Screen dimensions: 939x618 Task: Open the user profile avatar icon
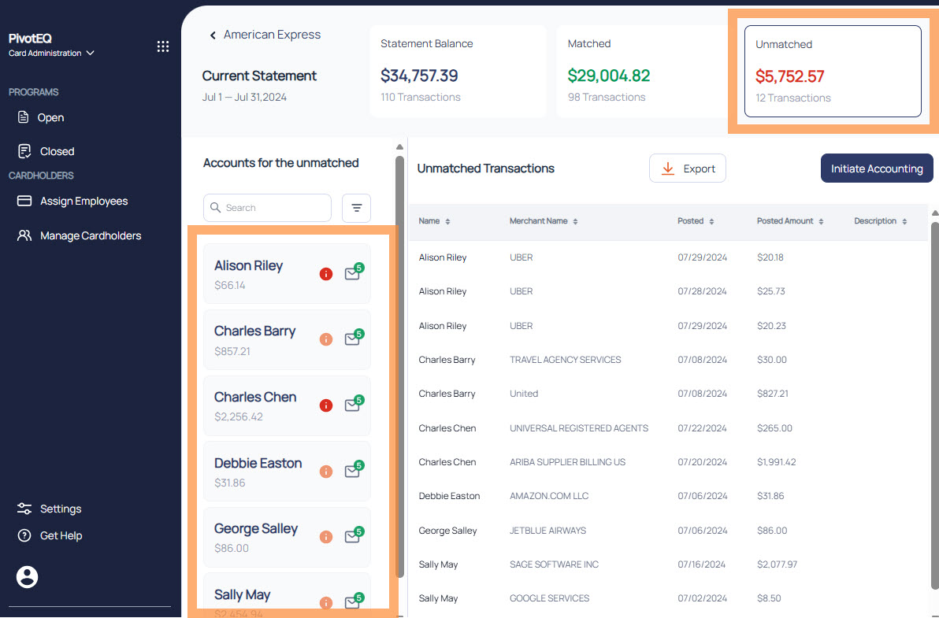click(28, 577)
